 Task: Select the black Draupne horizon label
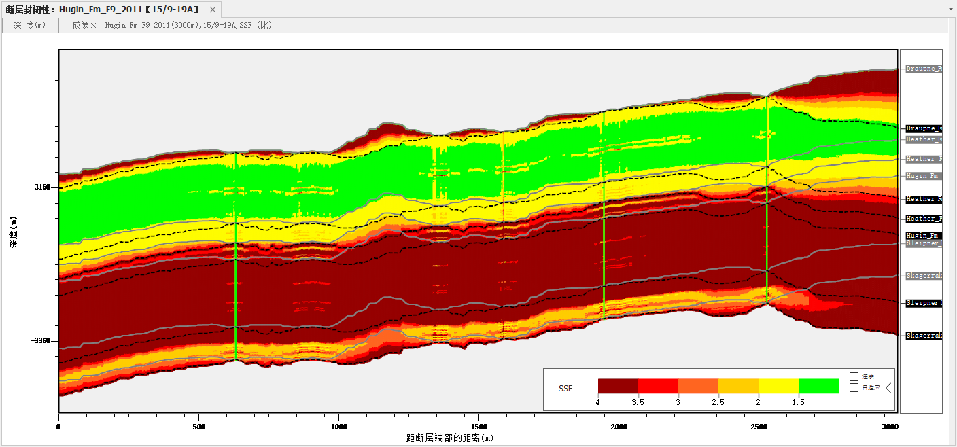924,128
